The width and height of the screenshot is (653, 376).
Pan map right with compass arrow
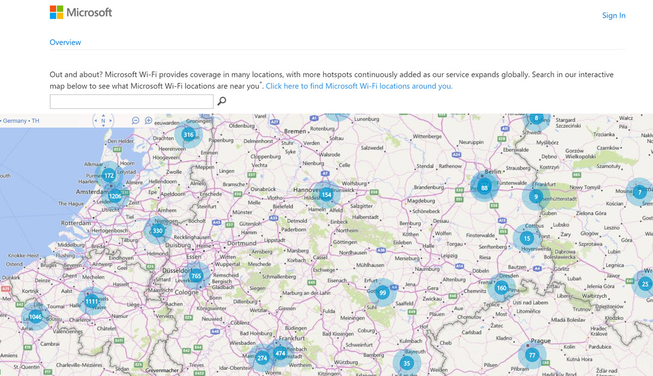coord(111,120)
